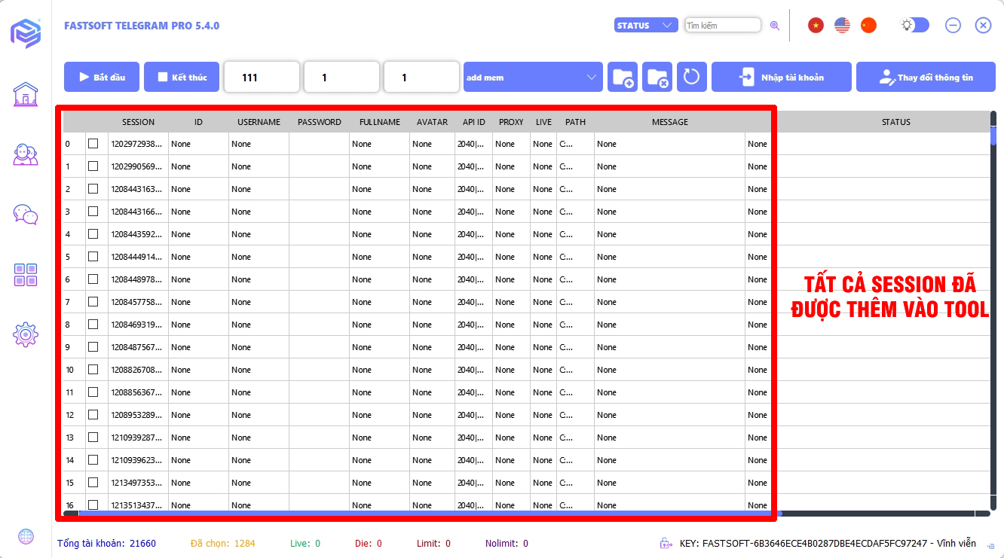The height and width of the screenshot is (558, 1004).
Task: Click the AVATAR column header
Action: click(432, 122)
